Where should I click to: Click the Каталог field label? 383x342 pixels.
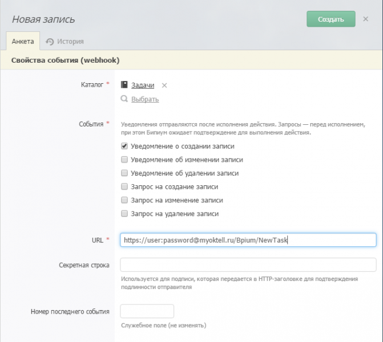[x=92, y=85]
